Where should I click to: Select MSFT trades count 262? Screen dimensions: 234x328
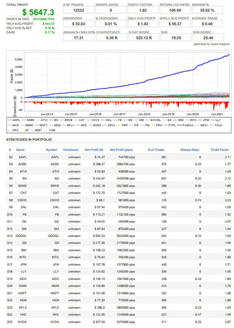coord(164,293)
